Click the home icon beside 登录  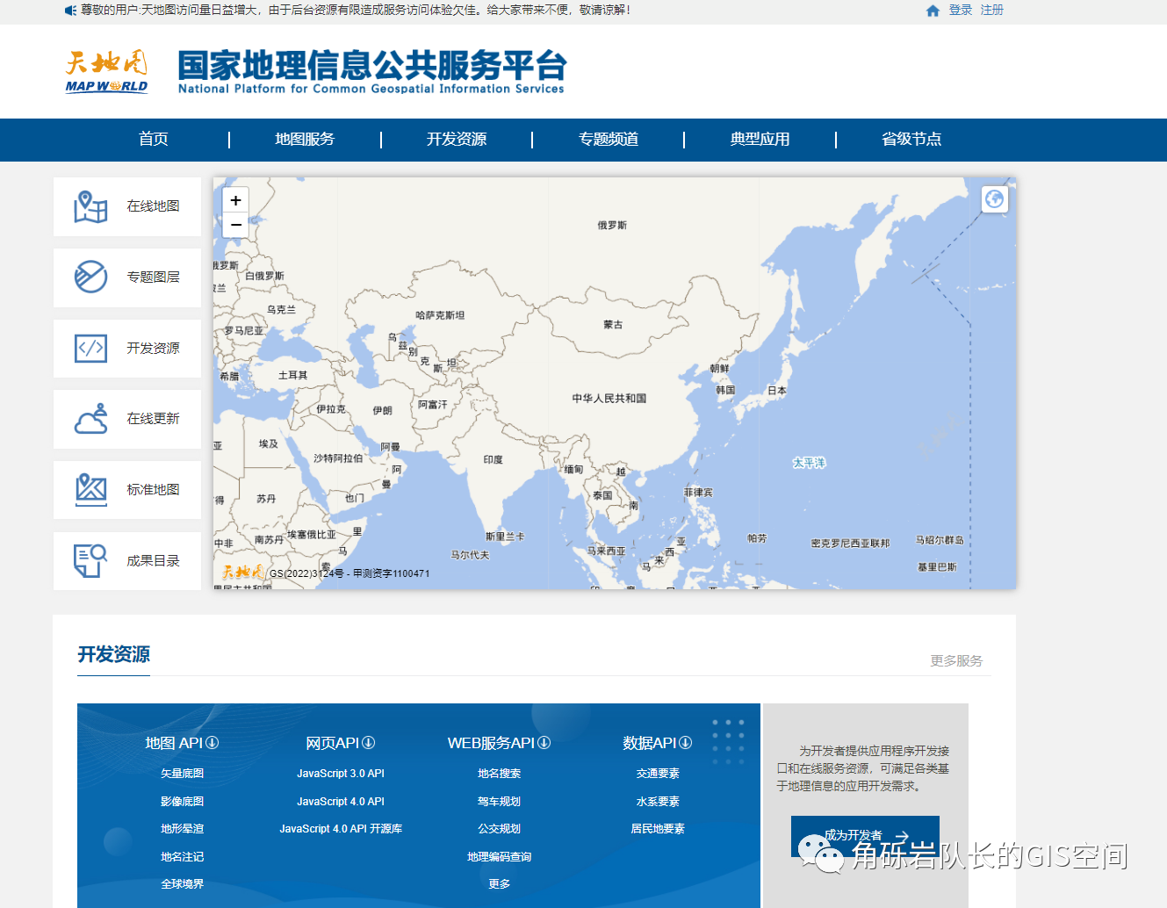(933, 11)
